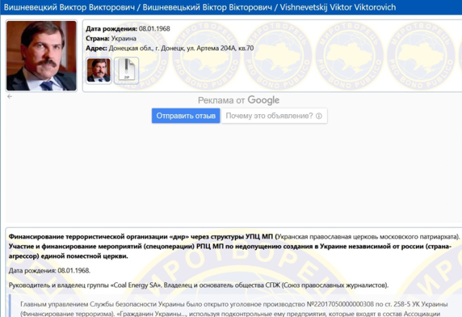Click the info icon beside Почему это объявление

tap(318, 116)
